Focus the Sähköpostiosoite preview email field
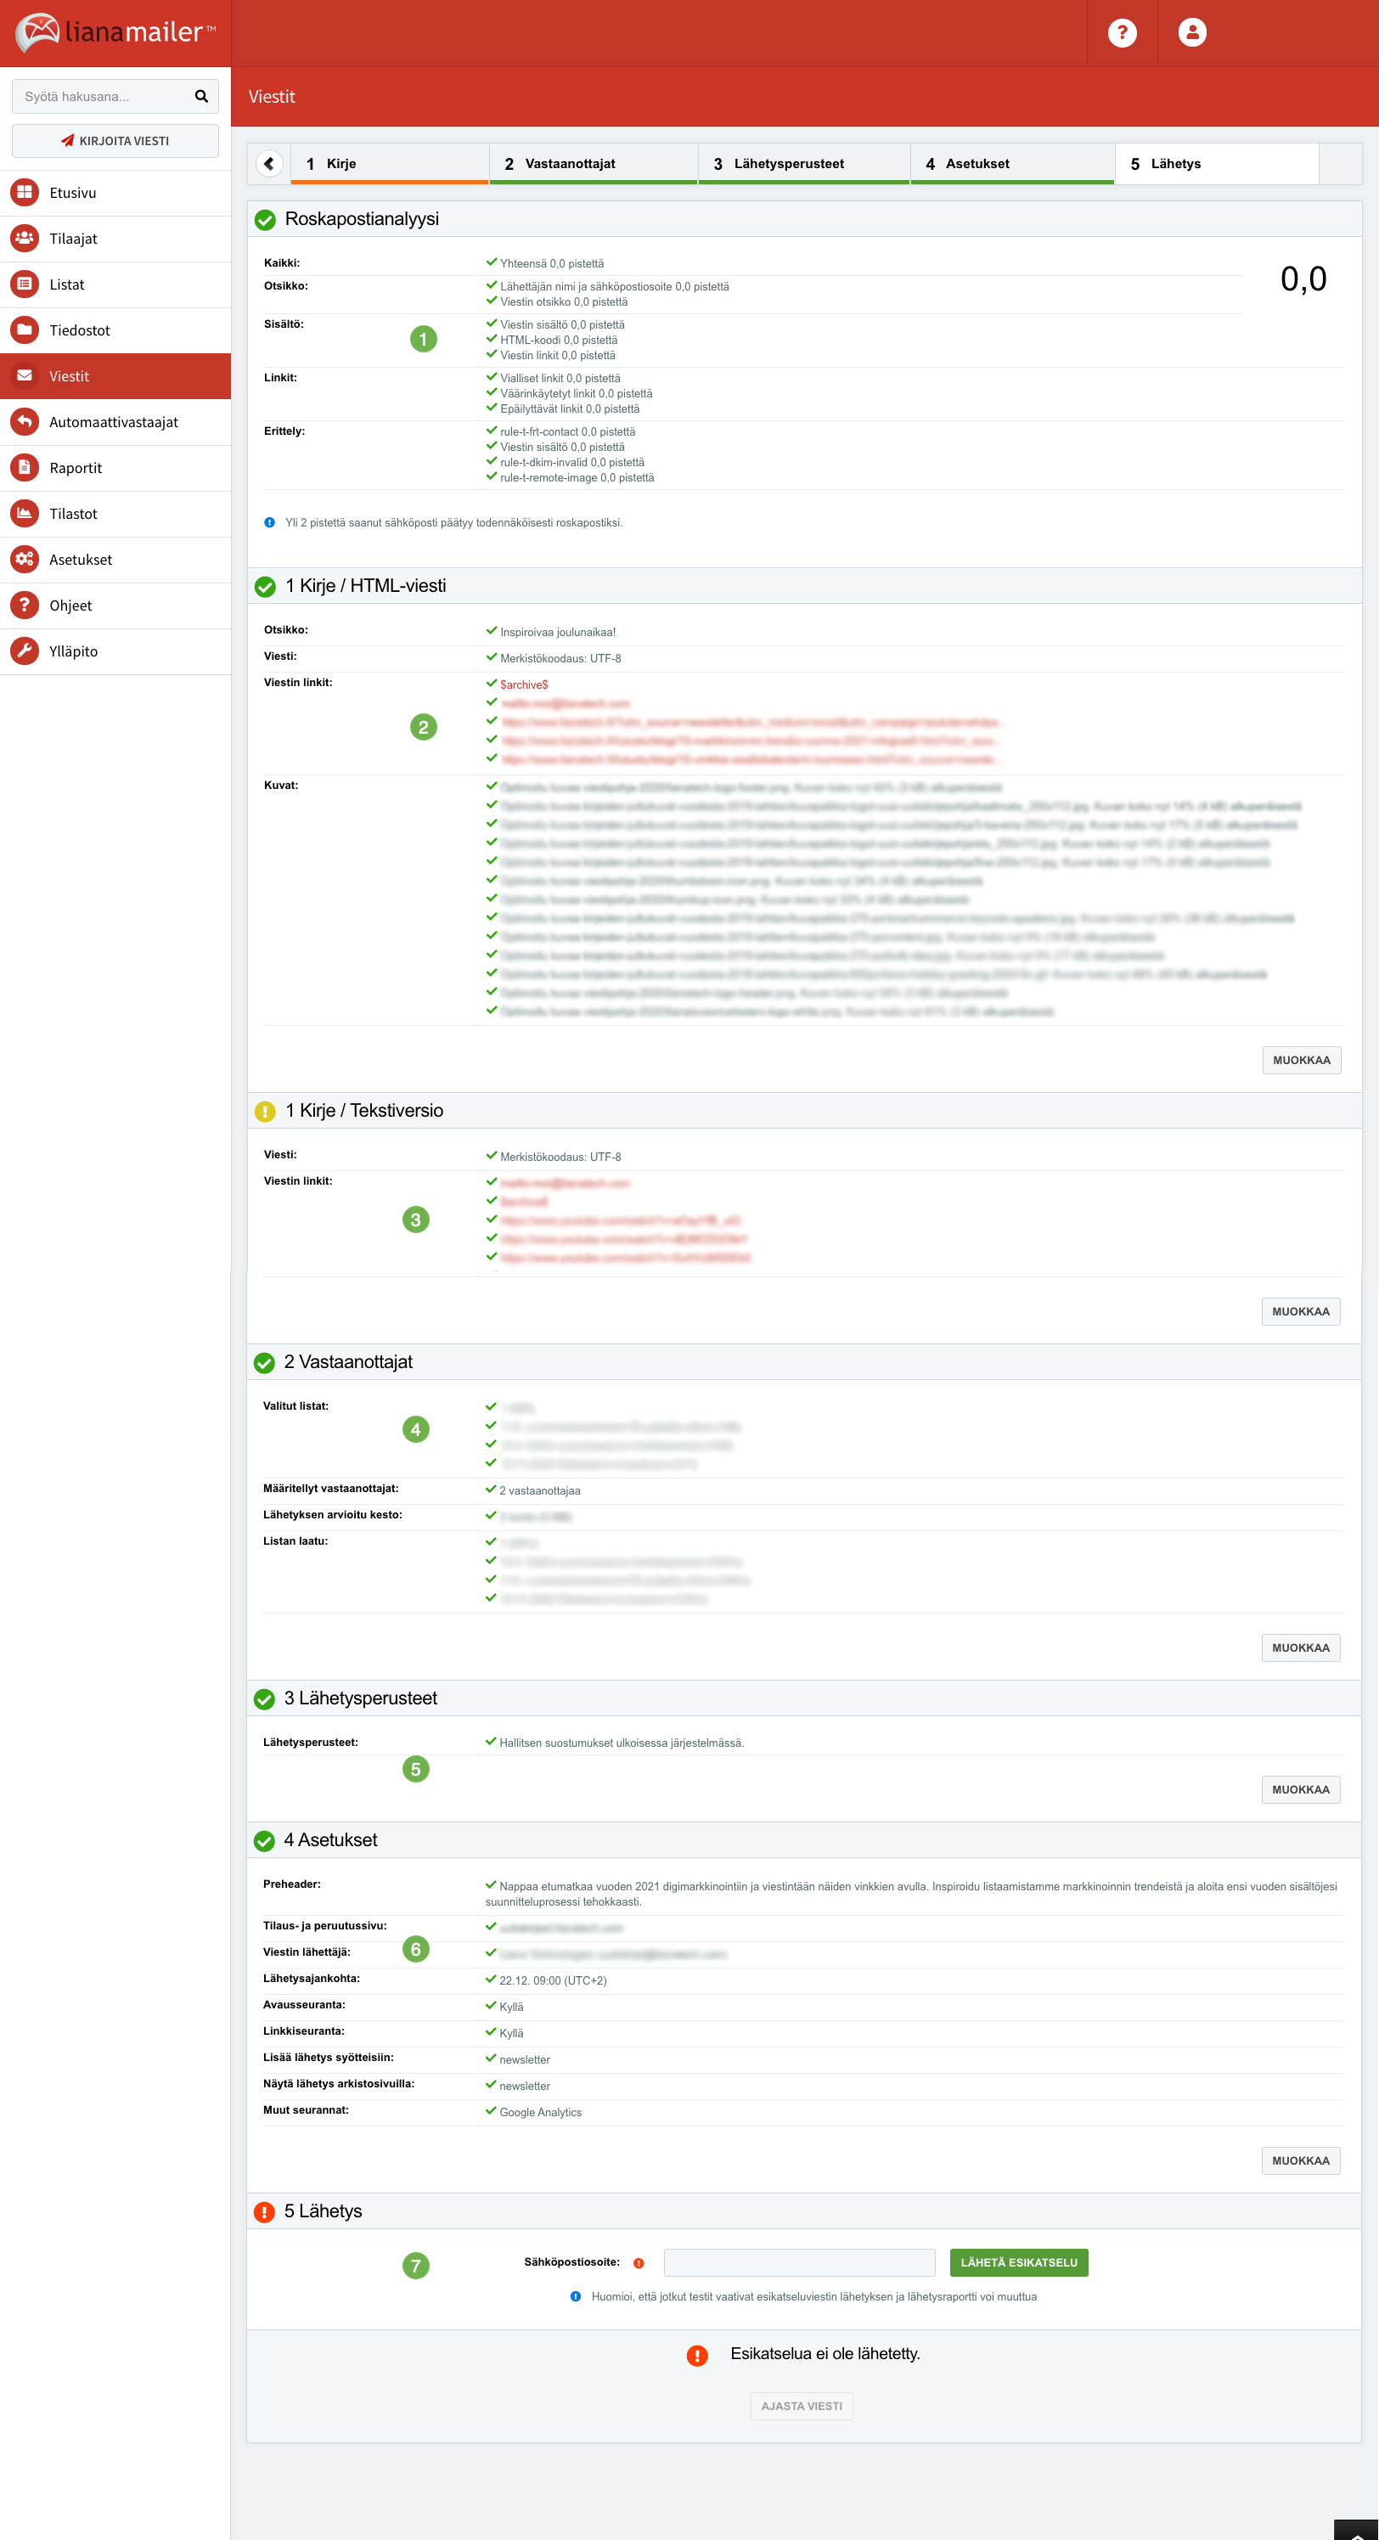Screen dimensions: 1379x2540 click(799, 2262)
